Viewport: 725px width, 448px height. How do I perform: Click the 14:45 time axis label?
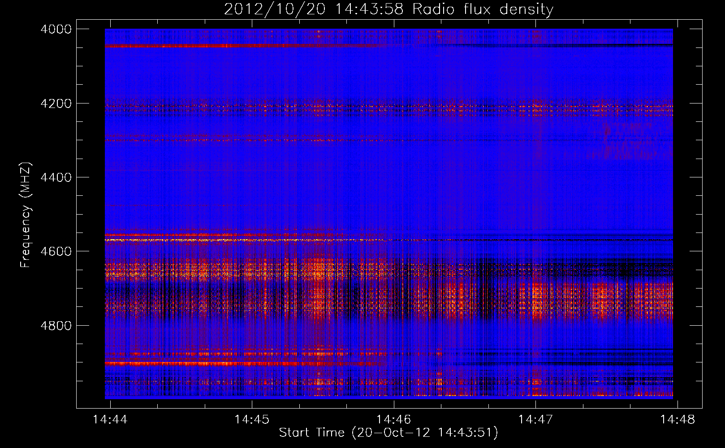pos(252,419)
